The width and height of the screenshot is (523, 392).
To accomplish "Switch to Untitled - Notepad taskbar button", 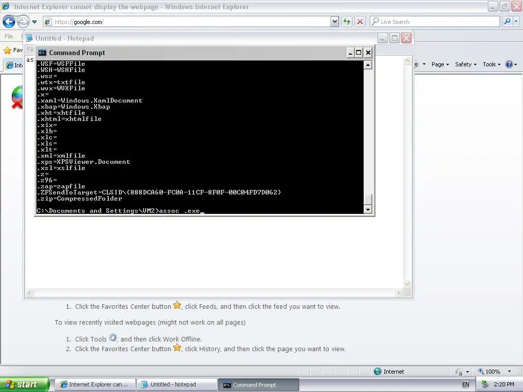I will [x=177, y=384].
